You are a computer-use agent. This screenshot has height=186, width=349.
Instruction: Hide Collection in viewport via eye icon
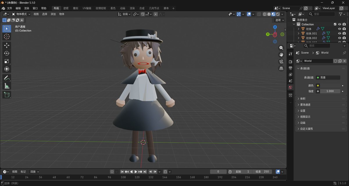[340, 24]
